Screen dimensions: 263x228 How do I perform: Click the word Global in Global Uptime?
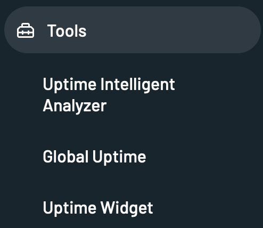(x=65, y=156)
